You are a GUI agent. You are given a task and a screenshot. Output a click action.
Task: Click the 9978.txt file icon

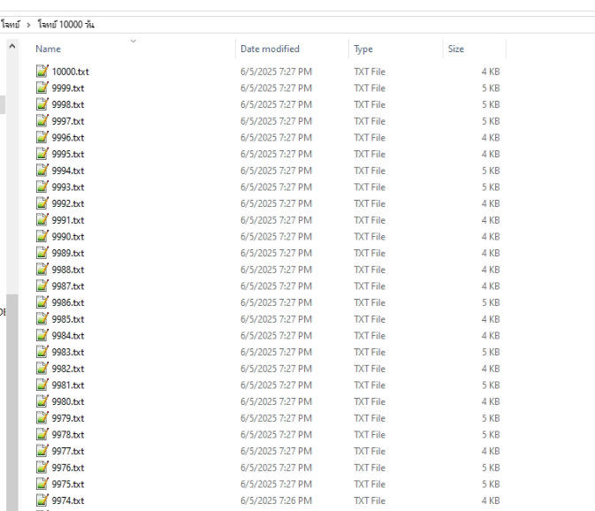point(42,434)
